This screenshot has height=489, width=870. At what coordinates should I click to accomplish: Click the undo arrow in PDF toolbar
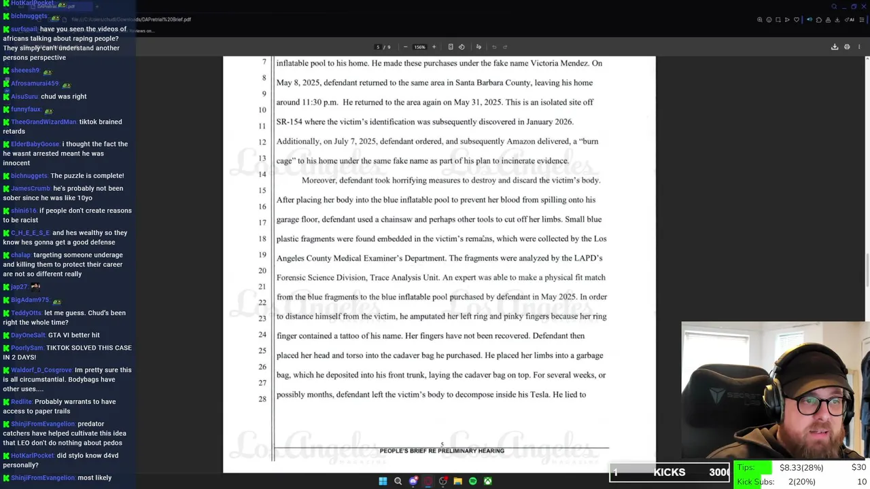click(x=494, y=47)
